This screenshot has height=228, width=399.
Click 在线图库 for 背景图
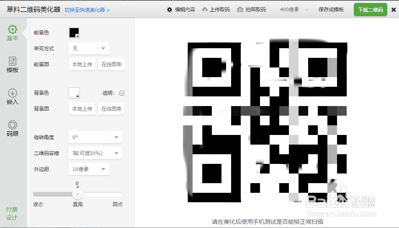[111, 109]
